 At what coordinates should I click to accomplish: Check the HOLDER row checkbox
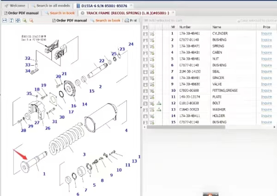(x=145, y=116)
